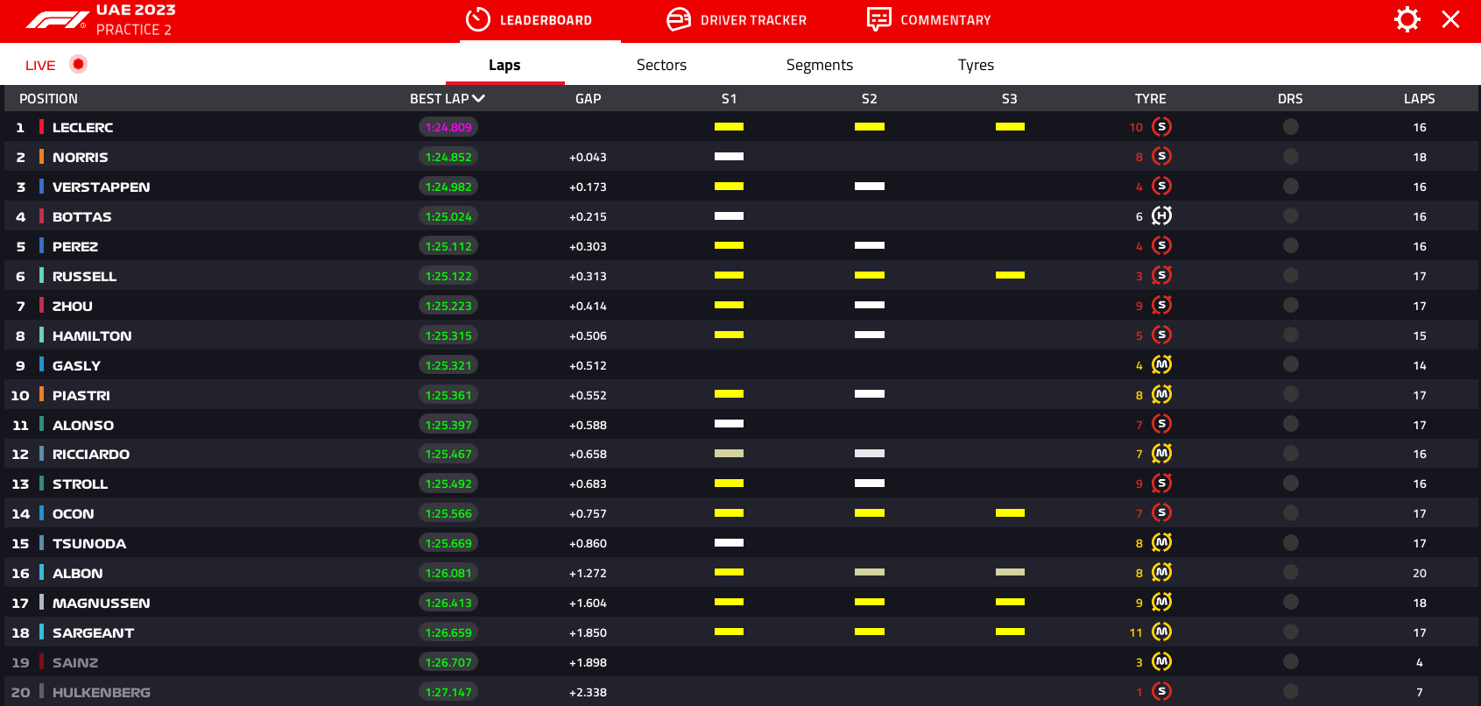Select the MAGNUSSEN driver name
Screen dimensions: 1481x706
click(101, 604)
